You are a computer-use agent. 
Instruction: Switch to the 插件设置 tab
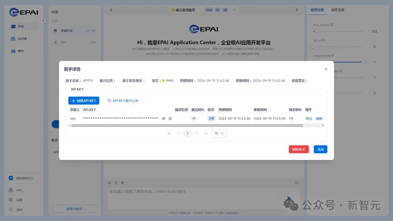click(337, 10)
